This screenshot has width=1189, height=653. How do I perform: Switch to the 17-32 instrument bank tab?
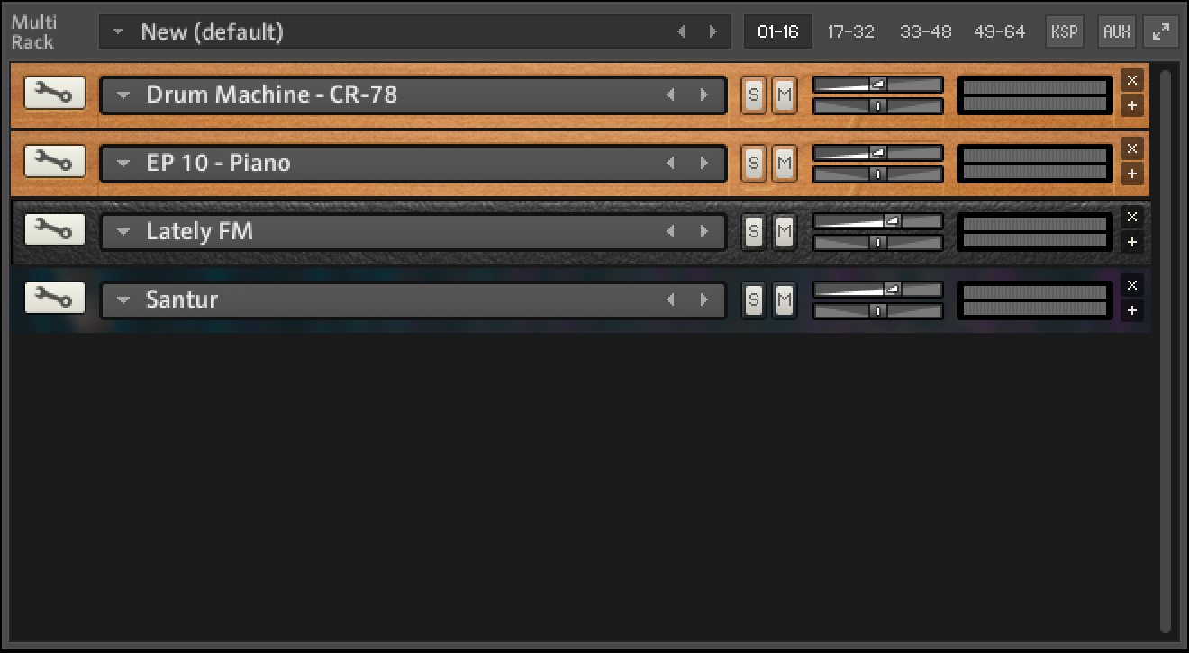851,31
